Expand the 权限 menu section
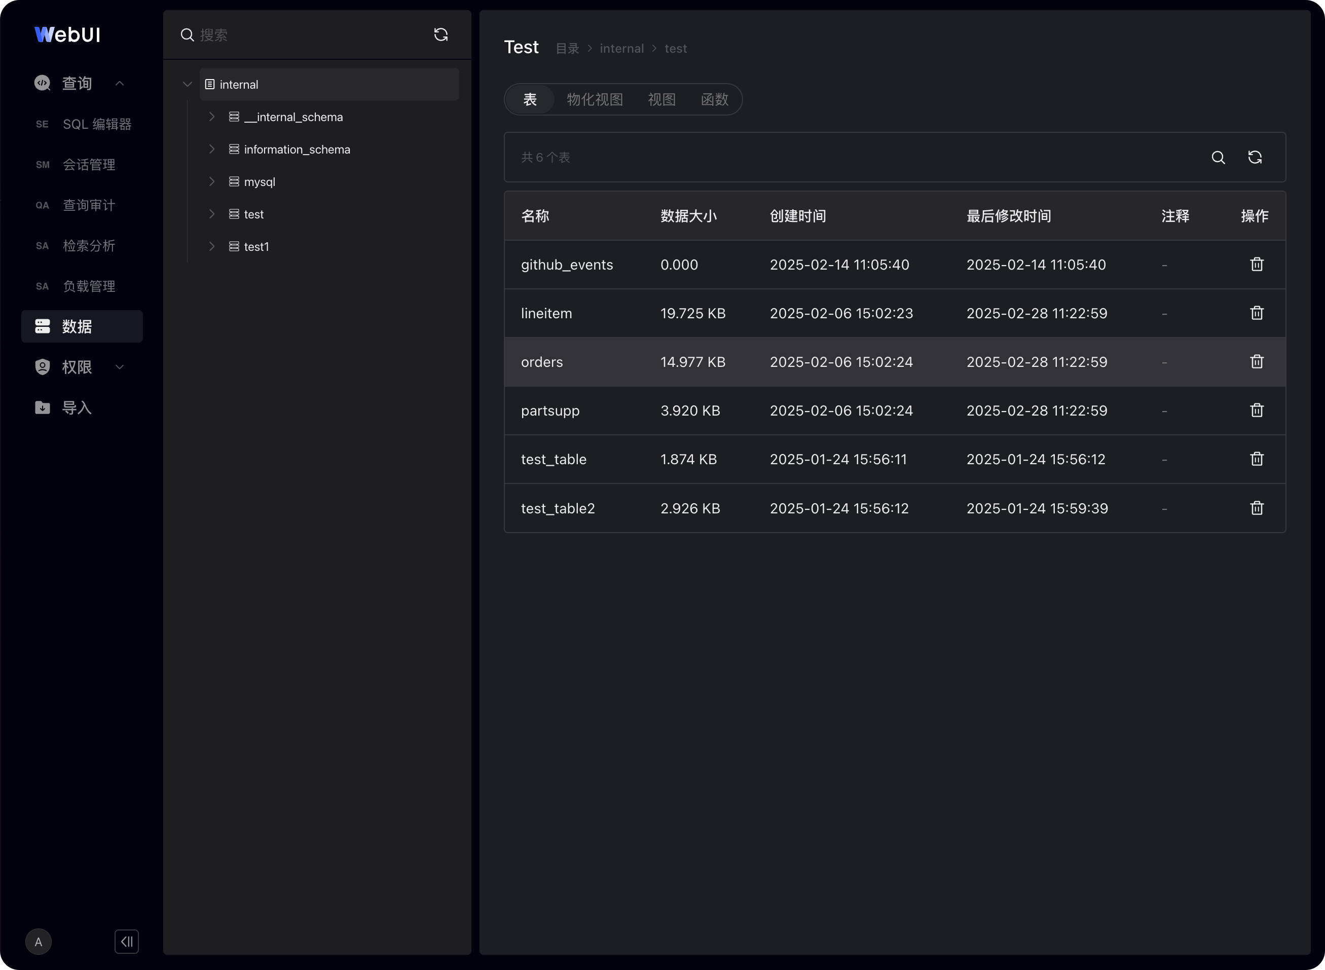Image resolution: width=1325 pixels, height=970 pixels. coord(120,367)
